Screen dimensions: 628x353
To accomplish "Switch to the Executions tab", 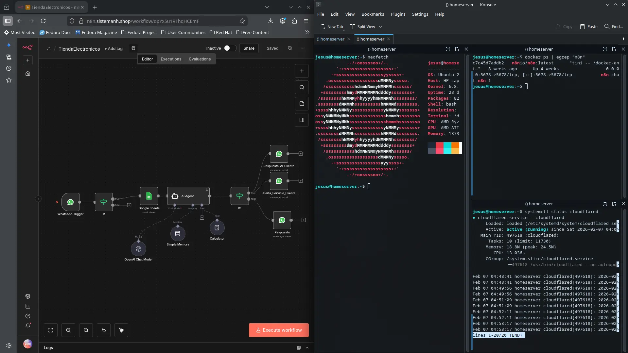I will pos(171,59).
